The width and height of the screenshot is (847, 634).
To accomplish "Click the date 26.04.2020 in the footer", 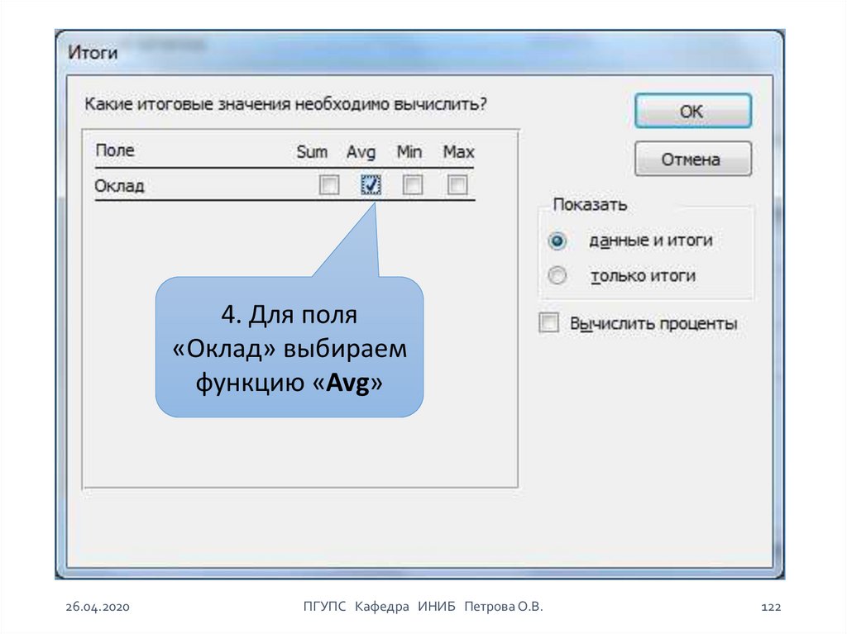I will [98, 608].
